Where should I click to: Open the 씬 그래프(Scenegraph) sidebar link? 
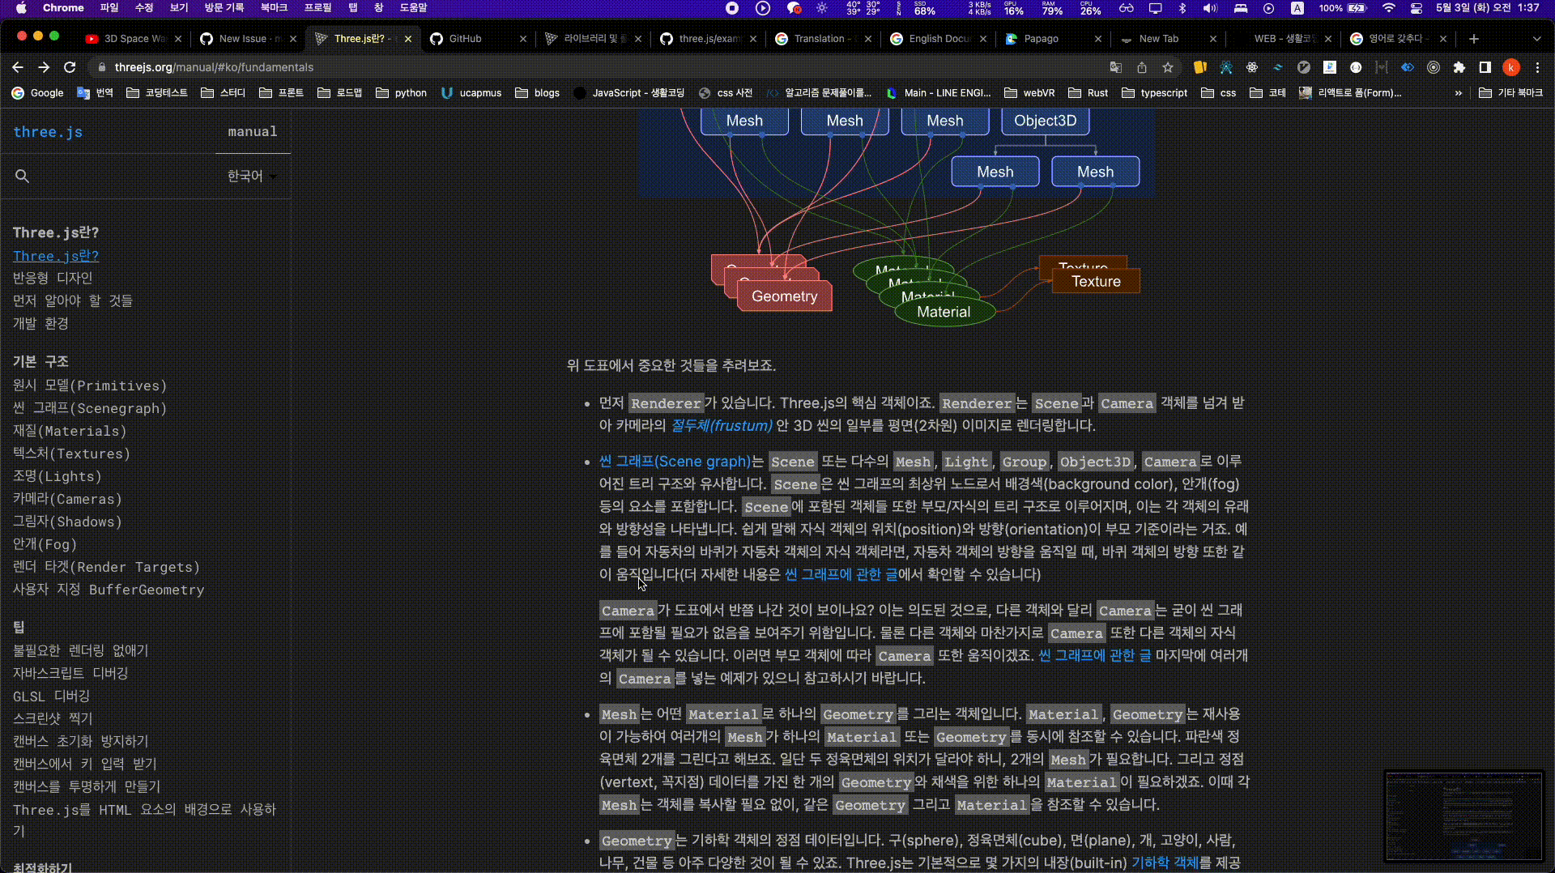[90, 408]
